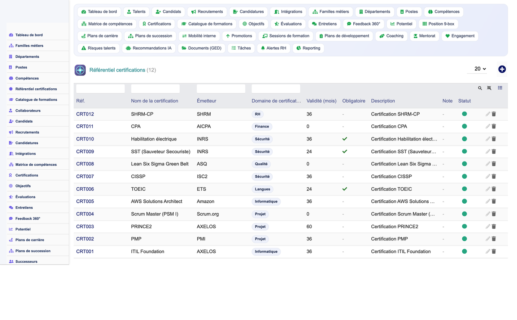517x320 pixels.
Task: Delete the CRT012 row with trash icon
Action: [x=494, y=114]
